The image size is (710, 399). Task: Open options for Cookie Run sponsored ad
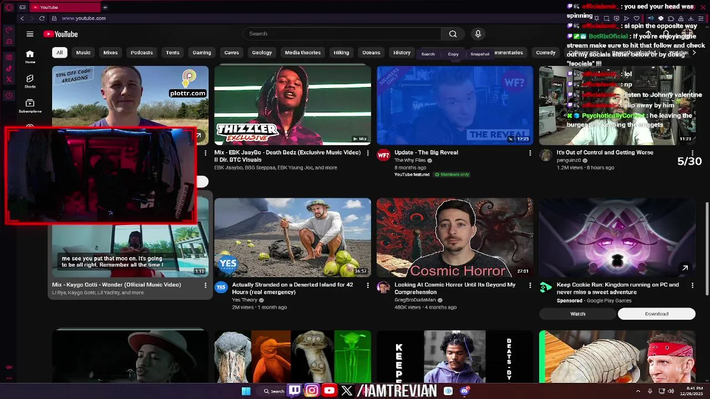pyautogui.click(x=692, y=285)
